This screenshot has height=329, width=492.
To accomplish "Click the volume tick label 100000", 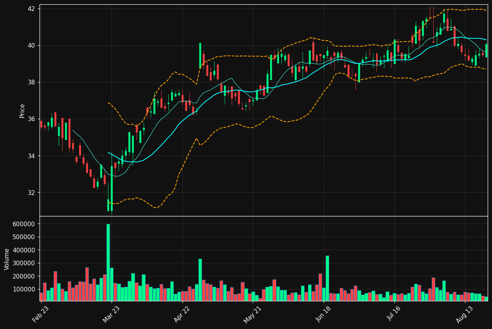I will 24,289.
